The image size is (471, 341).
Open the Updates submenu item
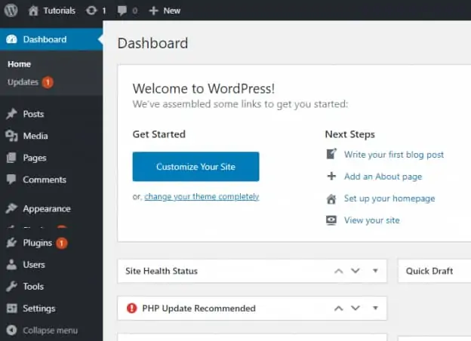click(23, 82)
